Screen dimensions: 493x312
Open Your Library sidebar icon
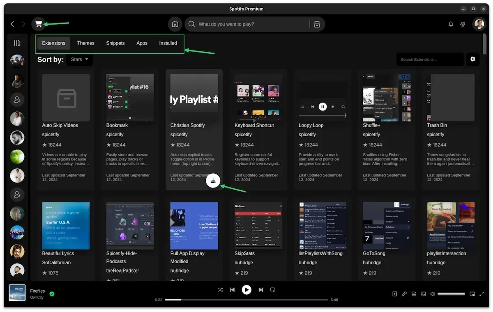pos(17,43)
